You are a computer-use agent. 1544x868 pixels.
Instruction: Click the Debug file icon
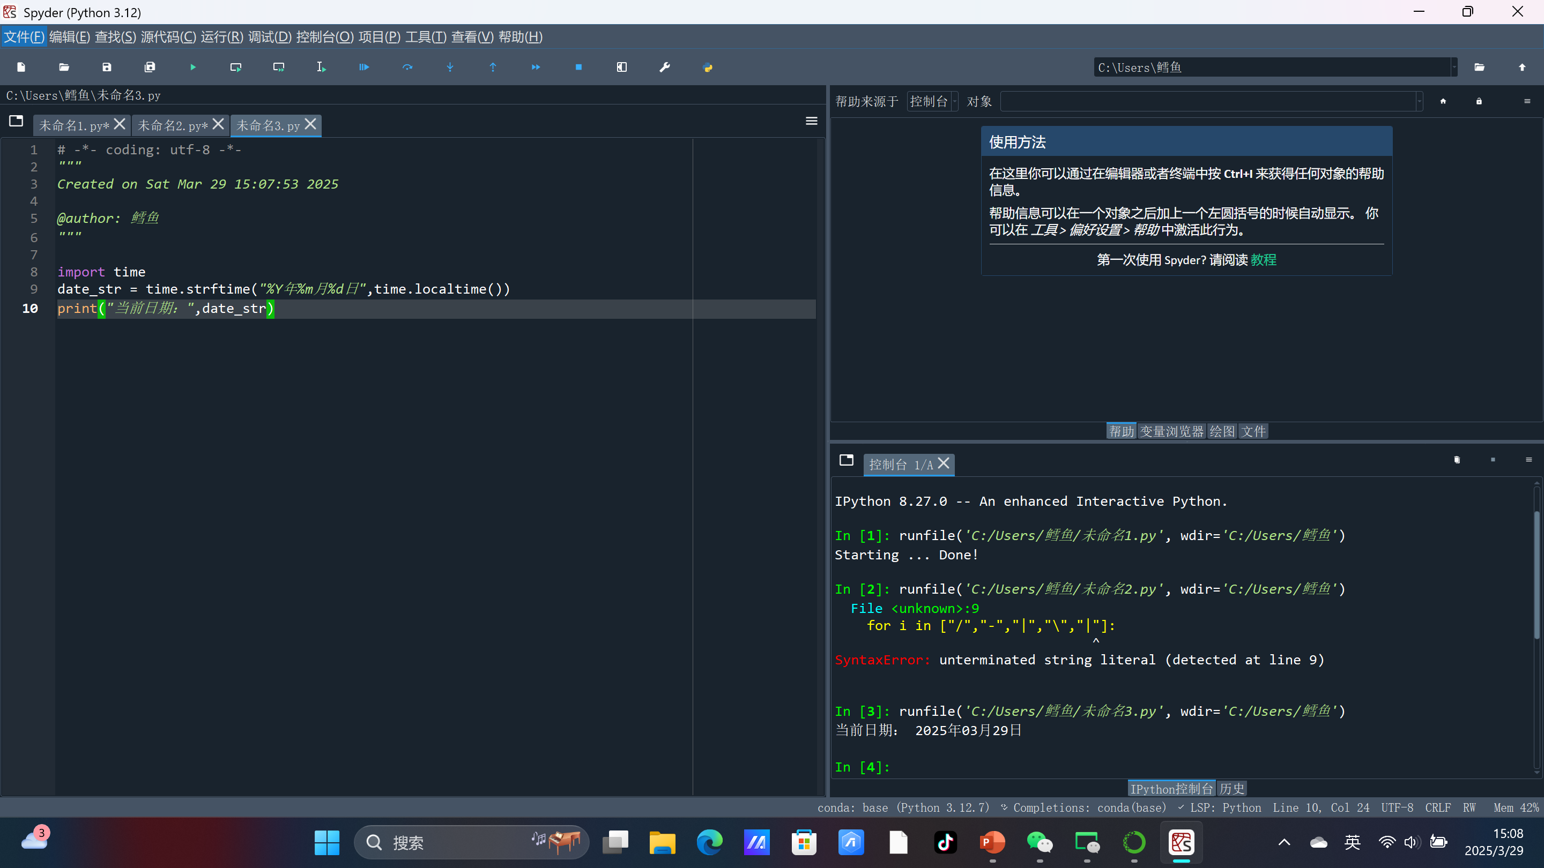[x=365, y=67]
